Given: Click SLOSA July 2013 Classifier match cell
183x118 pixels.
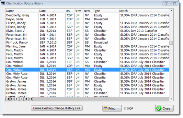Looking at the screenshot, I should 139,31.
